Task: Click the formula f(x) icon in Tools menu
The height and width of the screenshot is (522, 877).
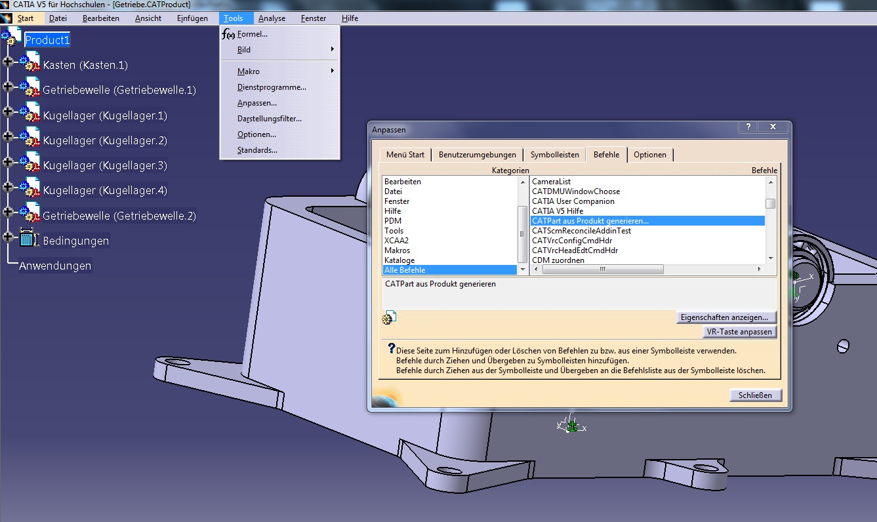Action: (228, 34)
